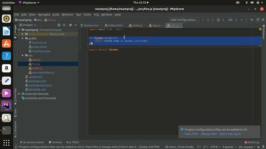
Task: Open the PhpStorm app menu dropdown
Action: click(29, 2)
